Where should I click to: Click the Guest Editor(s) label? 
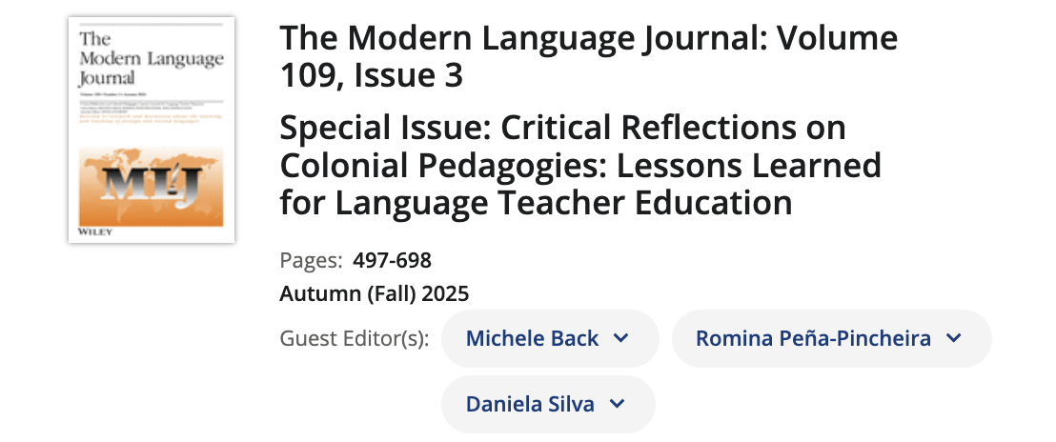click(354, 338)
